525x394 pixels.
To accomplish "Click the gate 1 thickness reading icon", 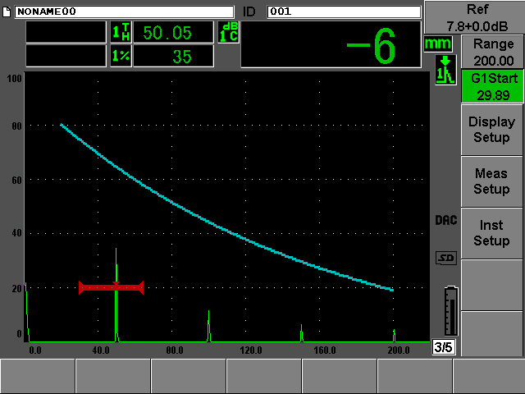I will click(120, 32).
